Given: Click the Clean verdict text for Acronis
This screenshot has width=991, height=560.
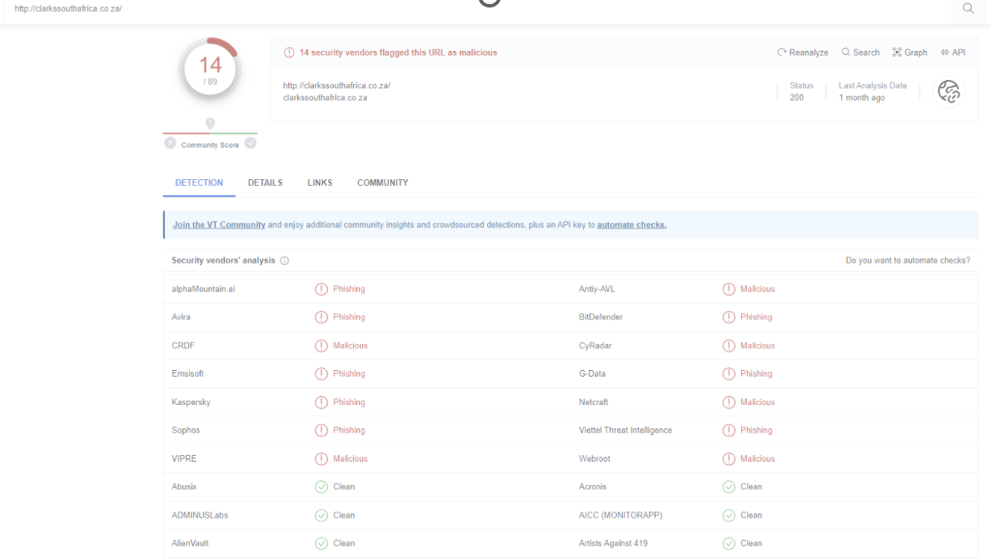Looking at the screenshot, I should (751, 487).
